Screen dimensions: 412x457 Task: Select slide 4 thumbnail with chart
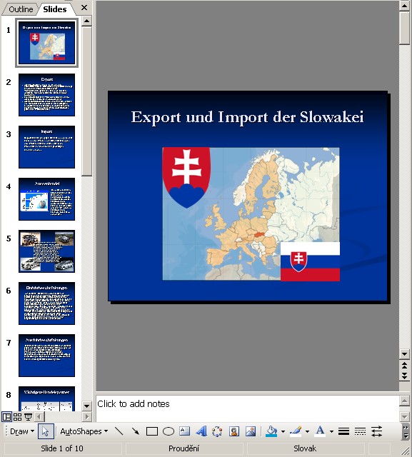pos(46,199)
